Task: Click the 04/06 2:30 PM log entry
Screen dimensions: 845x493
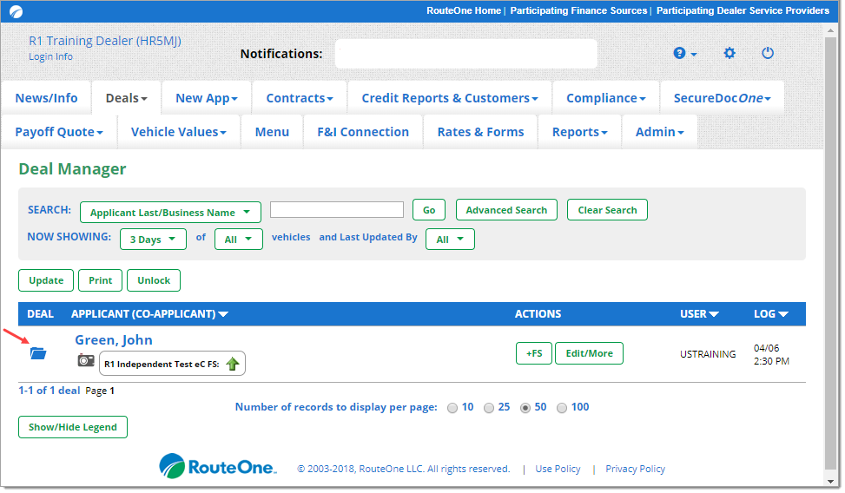Action: click(771, 354)
